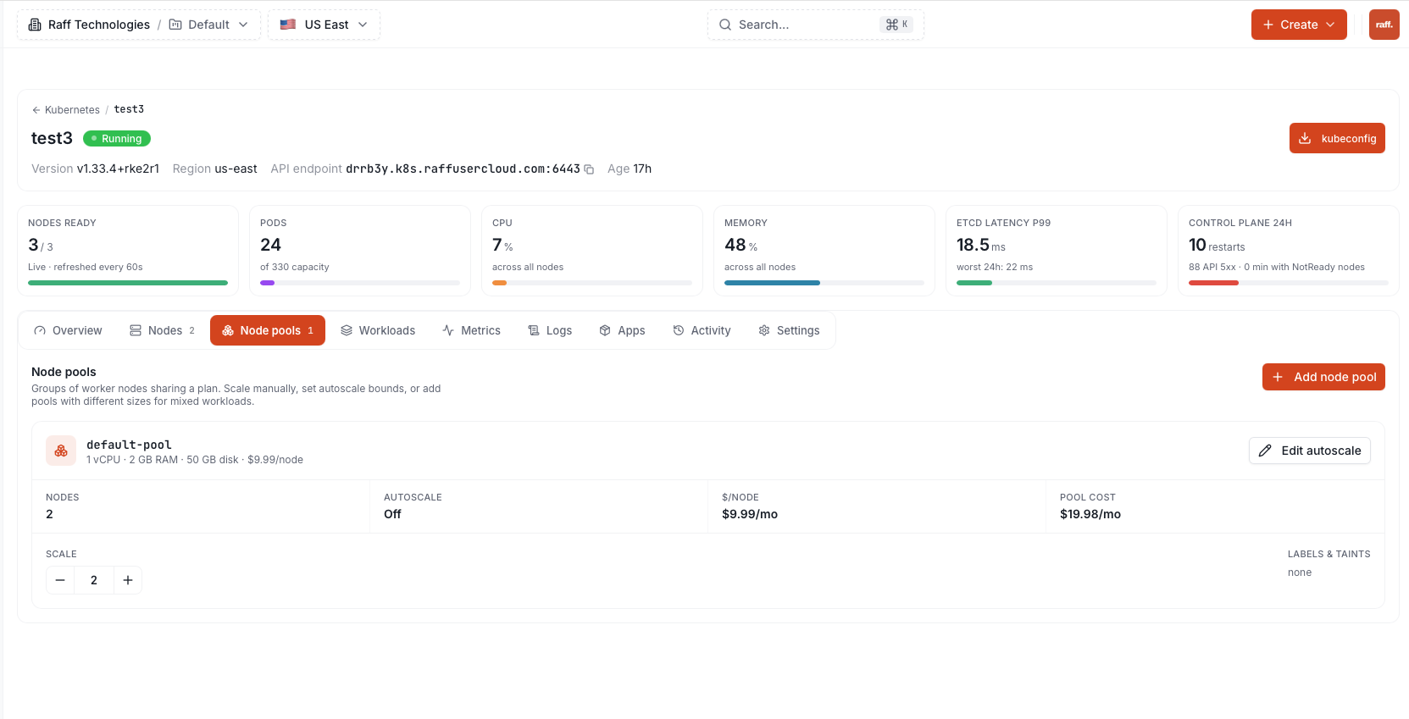Click the Raff Technologies organization building icon
Screen dimensions: 1409x719
[35, 25]
